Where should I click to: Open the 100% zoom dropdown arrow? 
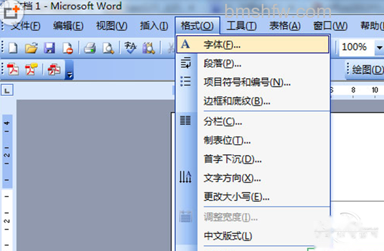coord(379,47)
